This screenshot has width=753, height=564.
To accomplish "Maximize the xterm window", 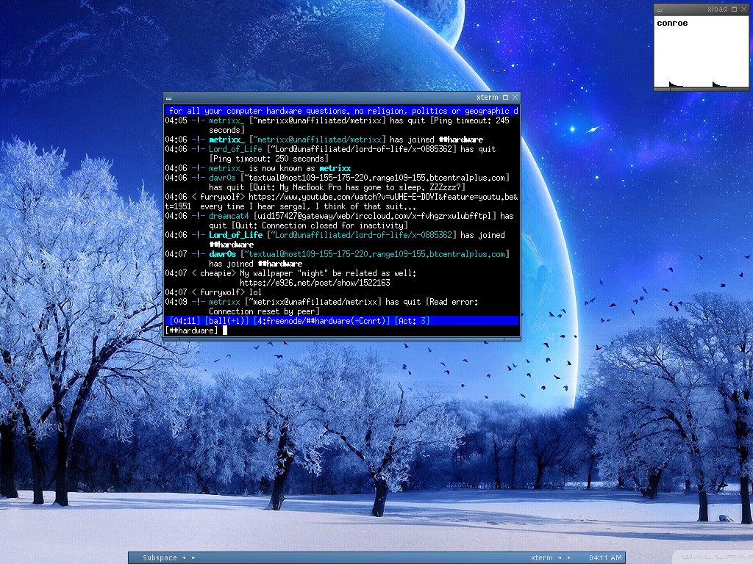I will [x=505, y=98].
